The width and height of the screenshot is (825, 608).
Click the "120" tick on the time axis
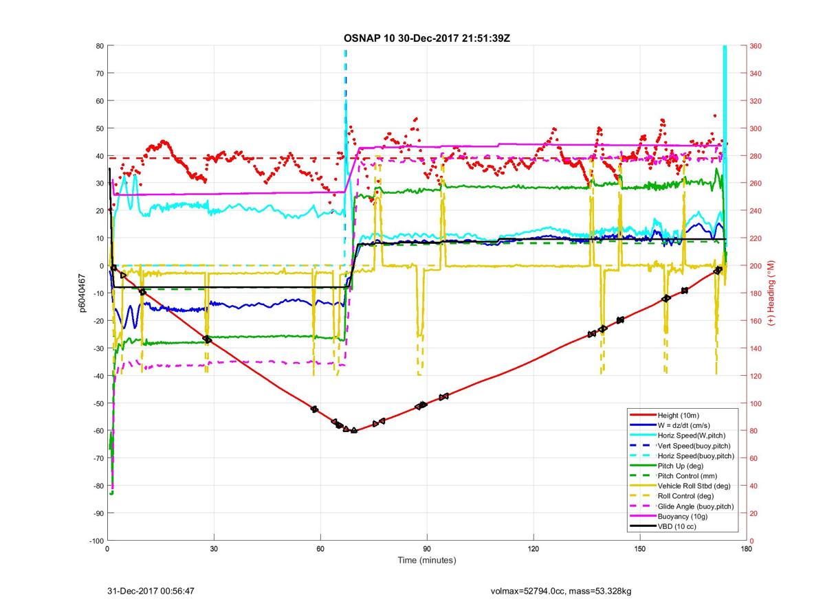[533, 548]
